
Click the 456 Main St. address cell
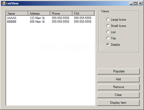tap(38, 22)
